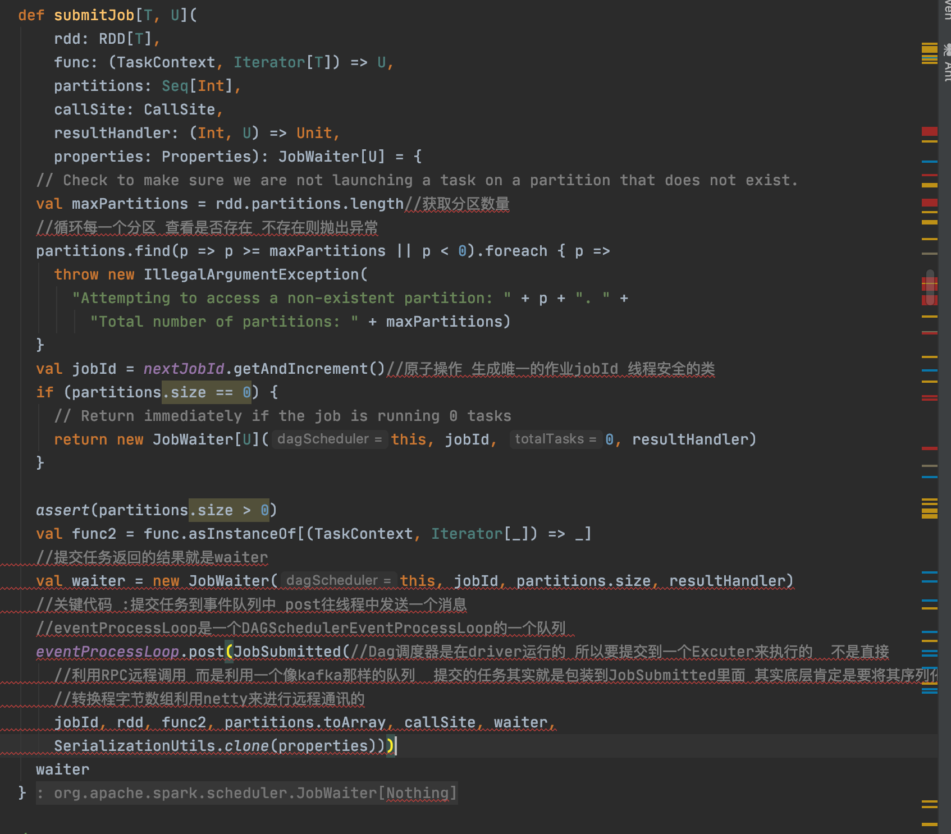Click the "Attempting to access a non-existent partition" string
The height and width of the screenshot is (834, 951).
pos(292,298)
